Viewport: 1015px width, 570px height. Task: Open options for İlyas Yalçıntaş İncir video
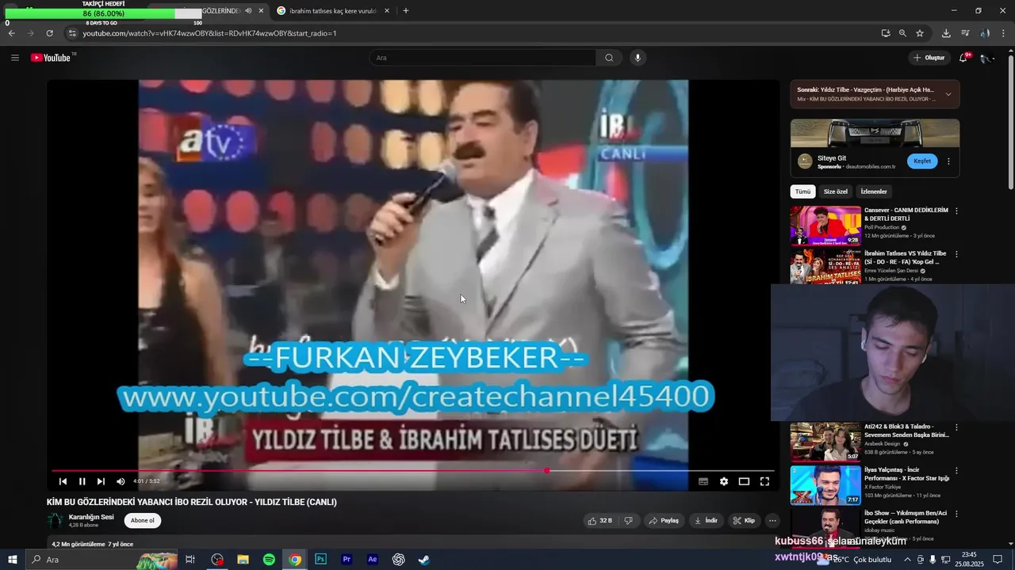pyautogui.click(x=956, y=470)
